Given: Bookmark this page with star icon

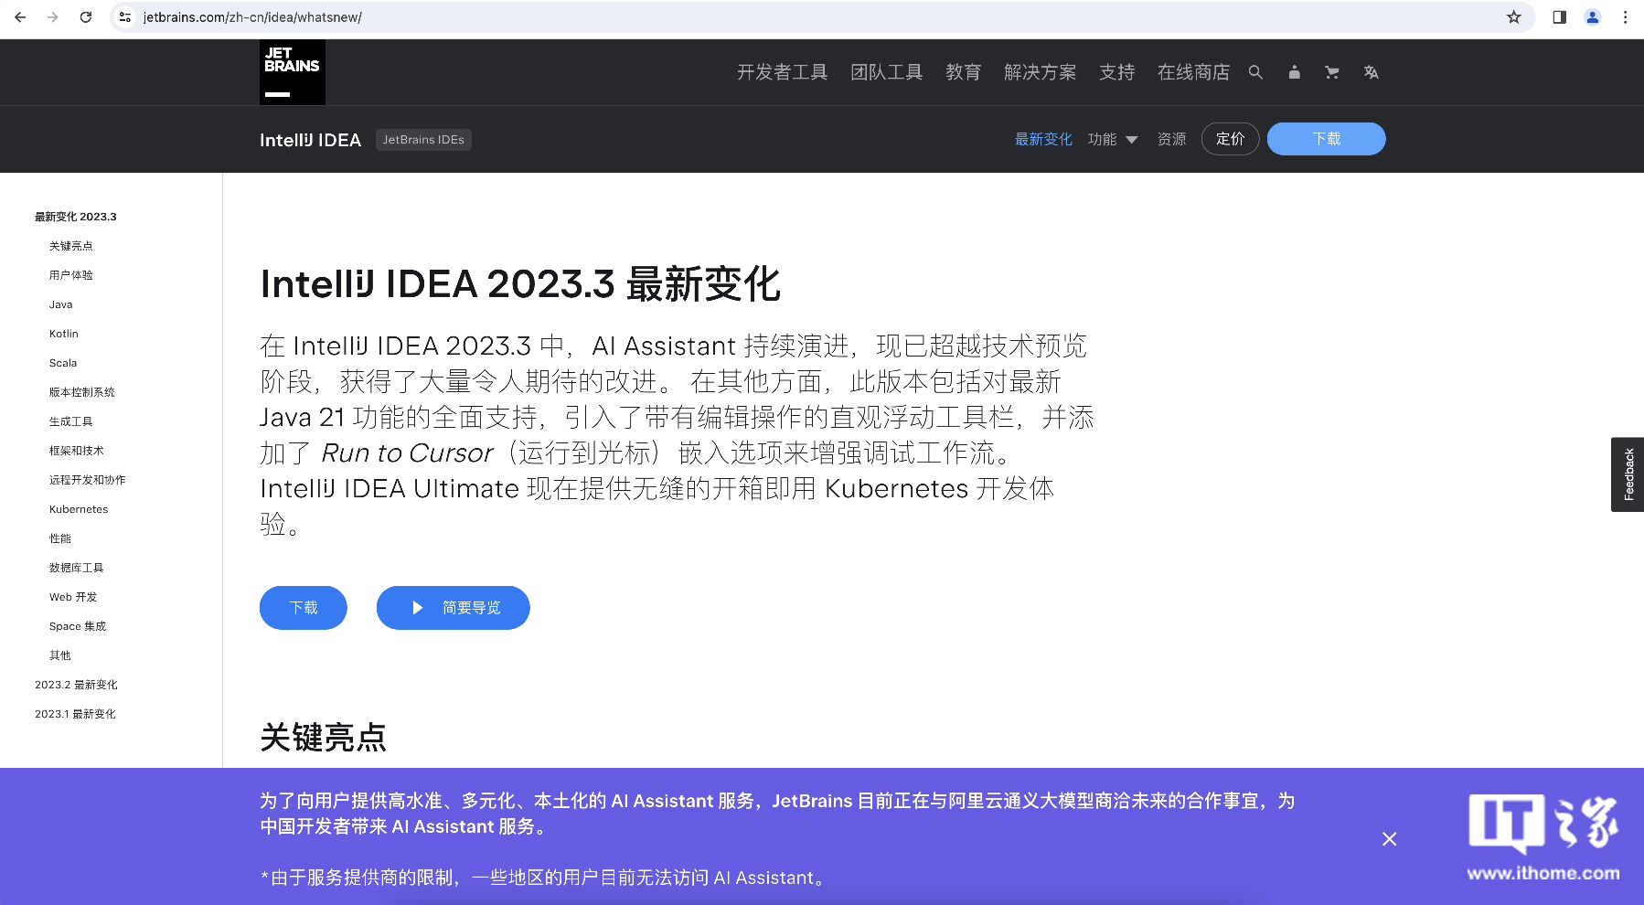Looking at the screenshot, I should coord(1514,17).
